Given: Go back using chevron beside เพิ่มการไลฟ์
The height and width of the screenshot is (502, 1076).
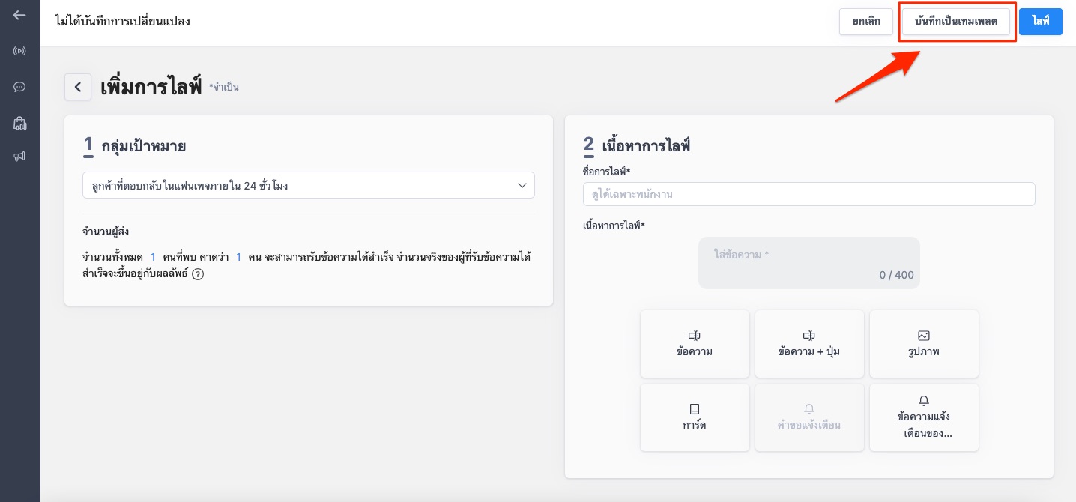Looking at the screenshot, I should (78, 87).
